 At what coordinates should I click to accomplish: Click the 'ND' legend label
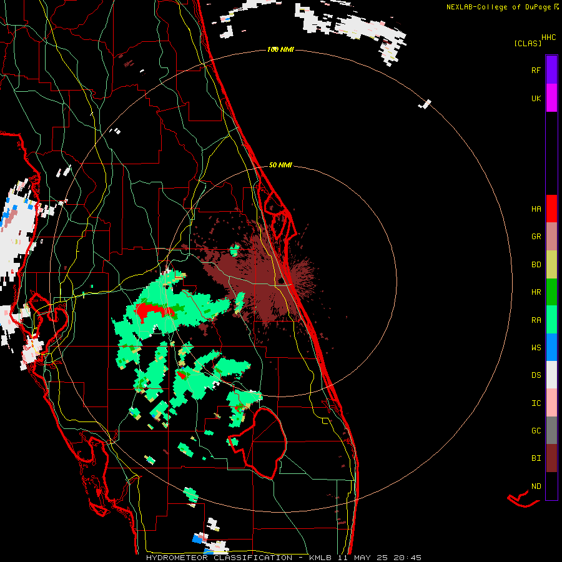click(536, 486)
